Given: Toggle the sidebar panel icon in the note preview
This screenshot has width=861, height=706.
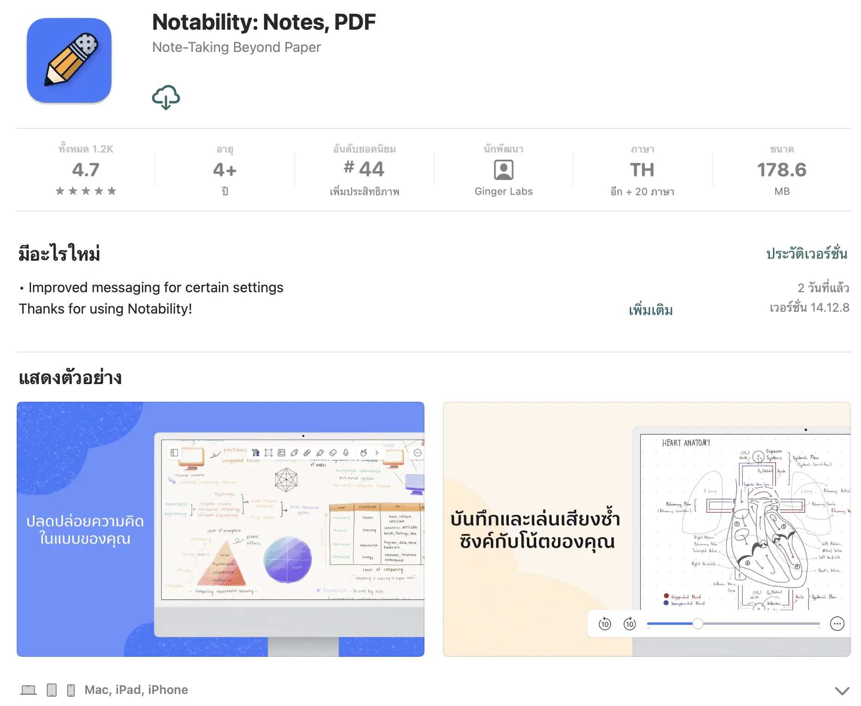Looking at the screenshot, I should (174, 453).
